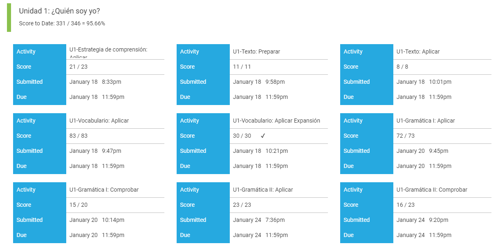The width and height of the screenshot is (498, 246).
Task: Click the checkmark icon beside score 30 / 30
Action: click(263, 136)
